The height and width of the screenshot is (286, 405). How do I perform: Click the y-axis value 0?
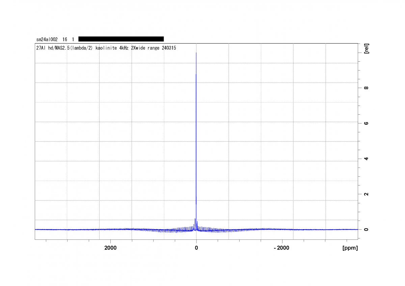pos(366,229)
